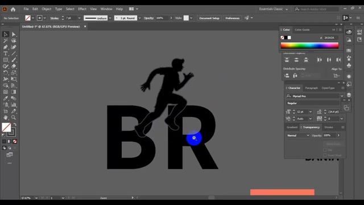Switch to the Gradient tab

coord(292,128)
